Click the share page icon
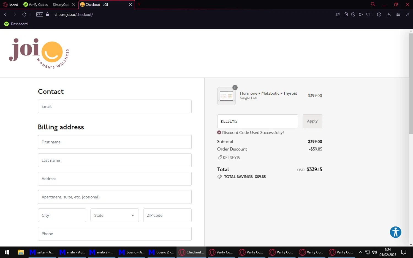The image size is (413, 258). coord(338,15)
